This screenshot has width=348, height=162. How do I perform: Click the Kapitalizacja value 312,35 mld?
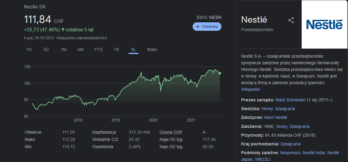click(x=139, y=132)
